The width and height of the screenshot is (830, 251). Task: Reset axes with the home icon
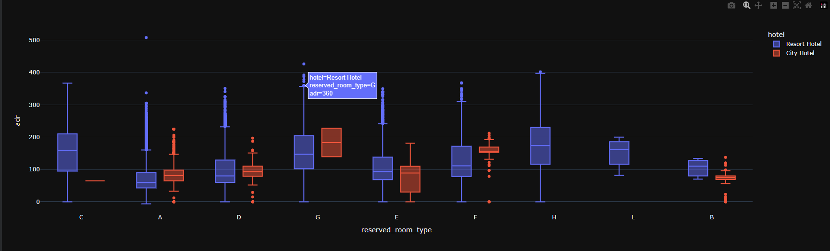coord(808,5)
